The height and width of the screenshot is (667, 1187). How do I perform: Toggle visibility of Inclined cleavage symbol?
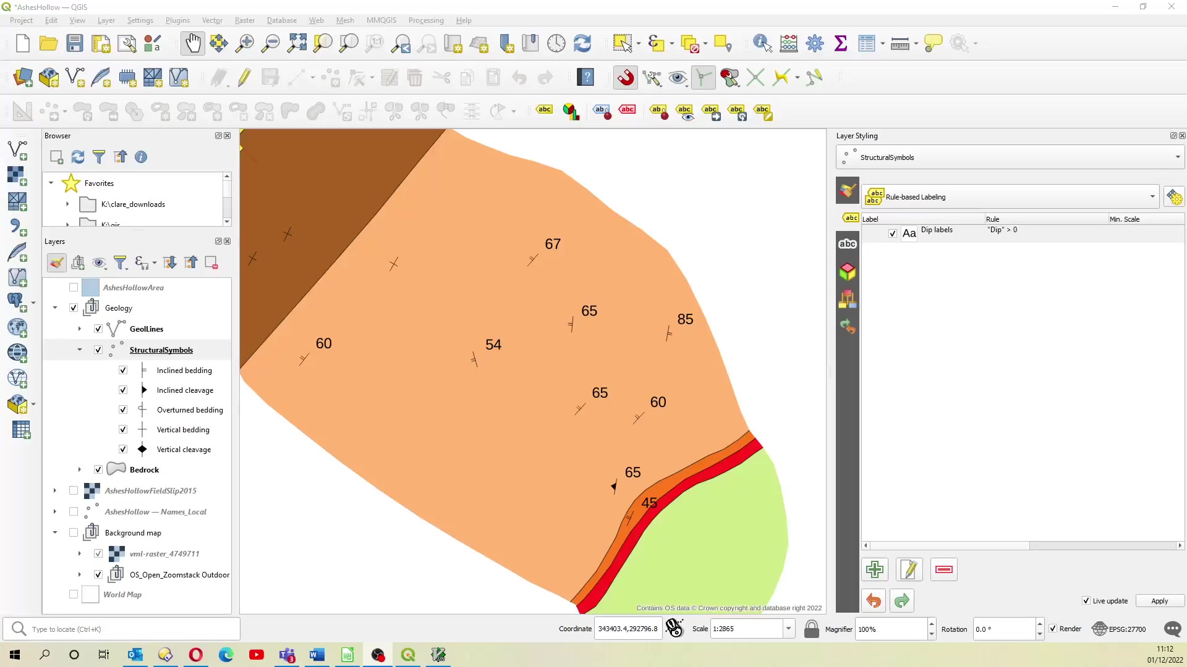tap(122, 389)
